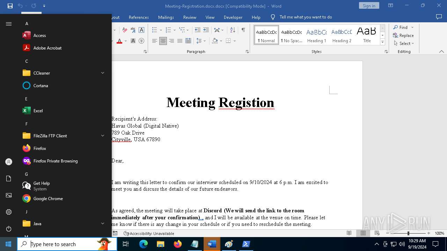This screenshot has height=251, width=447.
Task: Open borders dropdown arrow
Action: click(235, 41)
